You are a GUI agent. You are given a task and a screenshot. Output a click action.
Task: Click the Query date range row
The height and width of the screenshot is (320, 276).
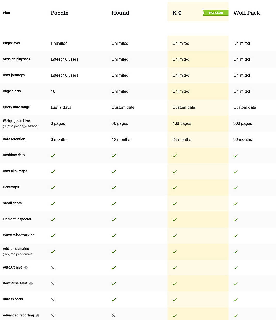pyautogui.click(x=16, y=107)
